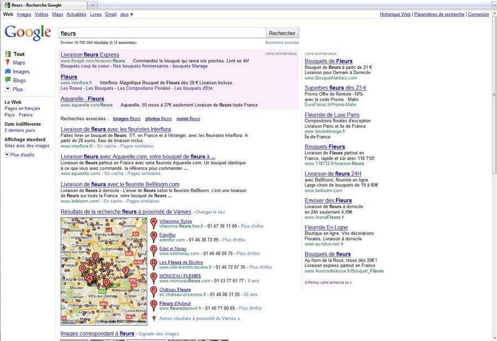Click the green Blogs speech bubble icon
The image size is (497, 341).
coord(8,81)
